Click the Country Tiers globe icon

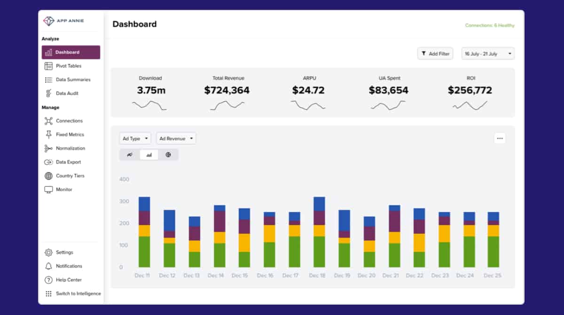pyautogui.click(x=48, y=176)
